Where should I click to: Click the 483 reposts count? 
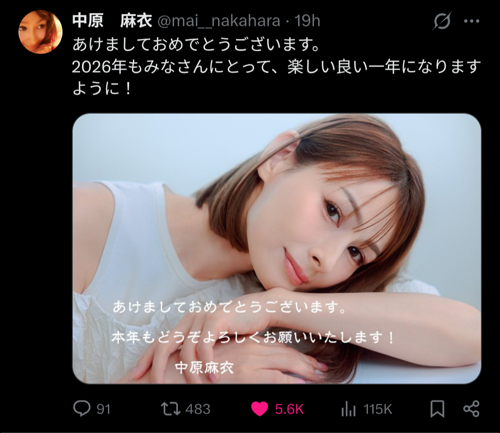tap(198, 409)
